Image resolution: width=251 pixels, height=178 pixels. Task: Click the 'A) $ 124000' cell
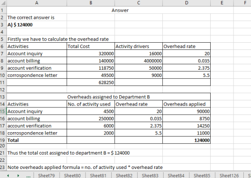coord(37,25)
